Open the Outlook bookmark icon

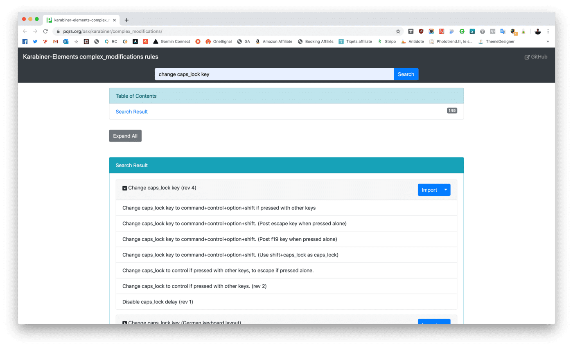coord(66,42)
